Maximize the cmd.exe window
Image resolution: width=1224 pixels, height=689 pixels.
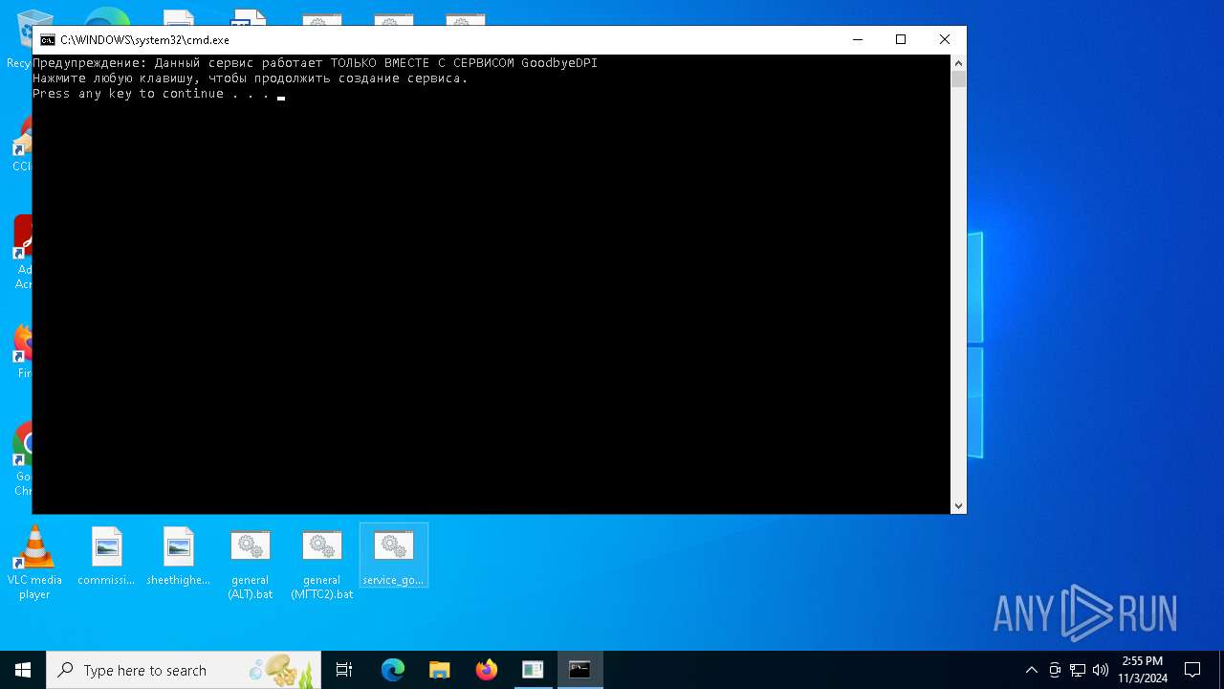click(x=900, y=39)
